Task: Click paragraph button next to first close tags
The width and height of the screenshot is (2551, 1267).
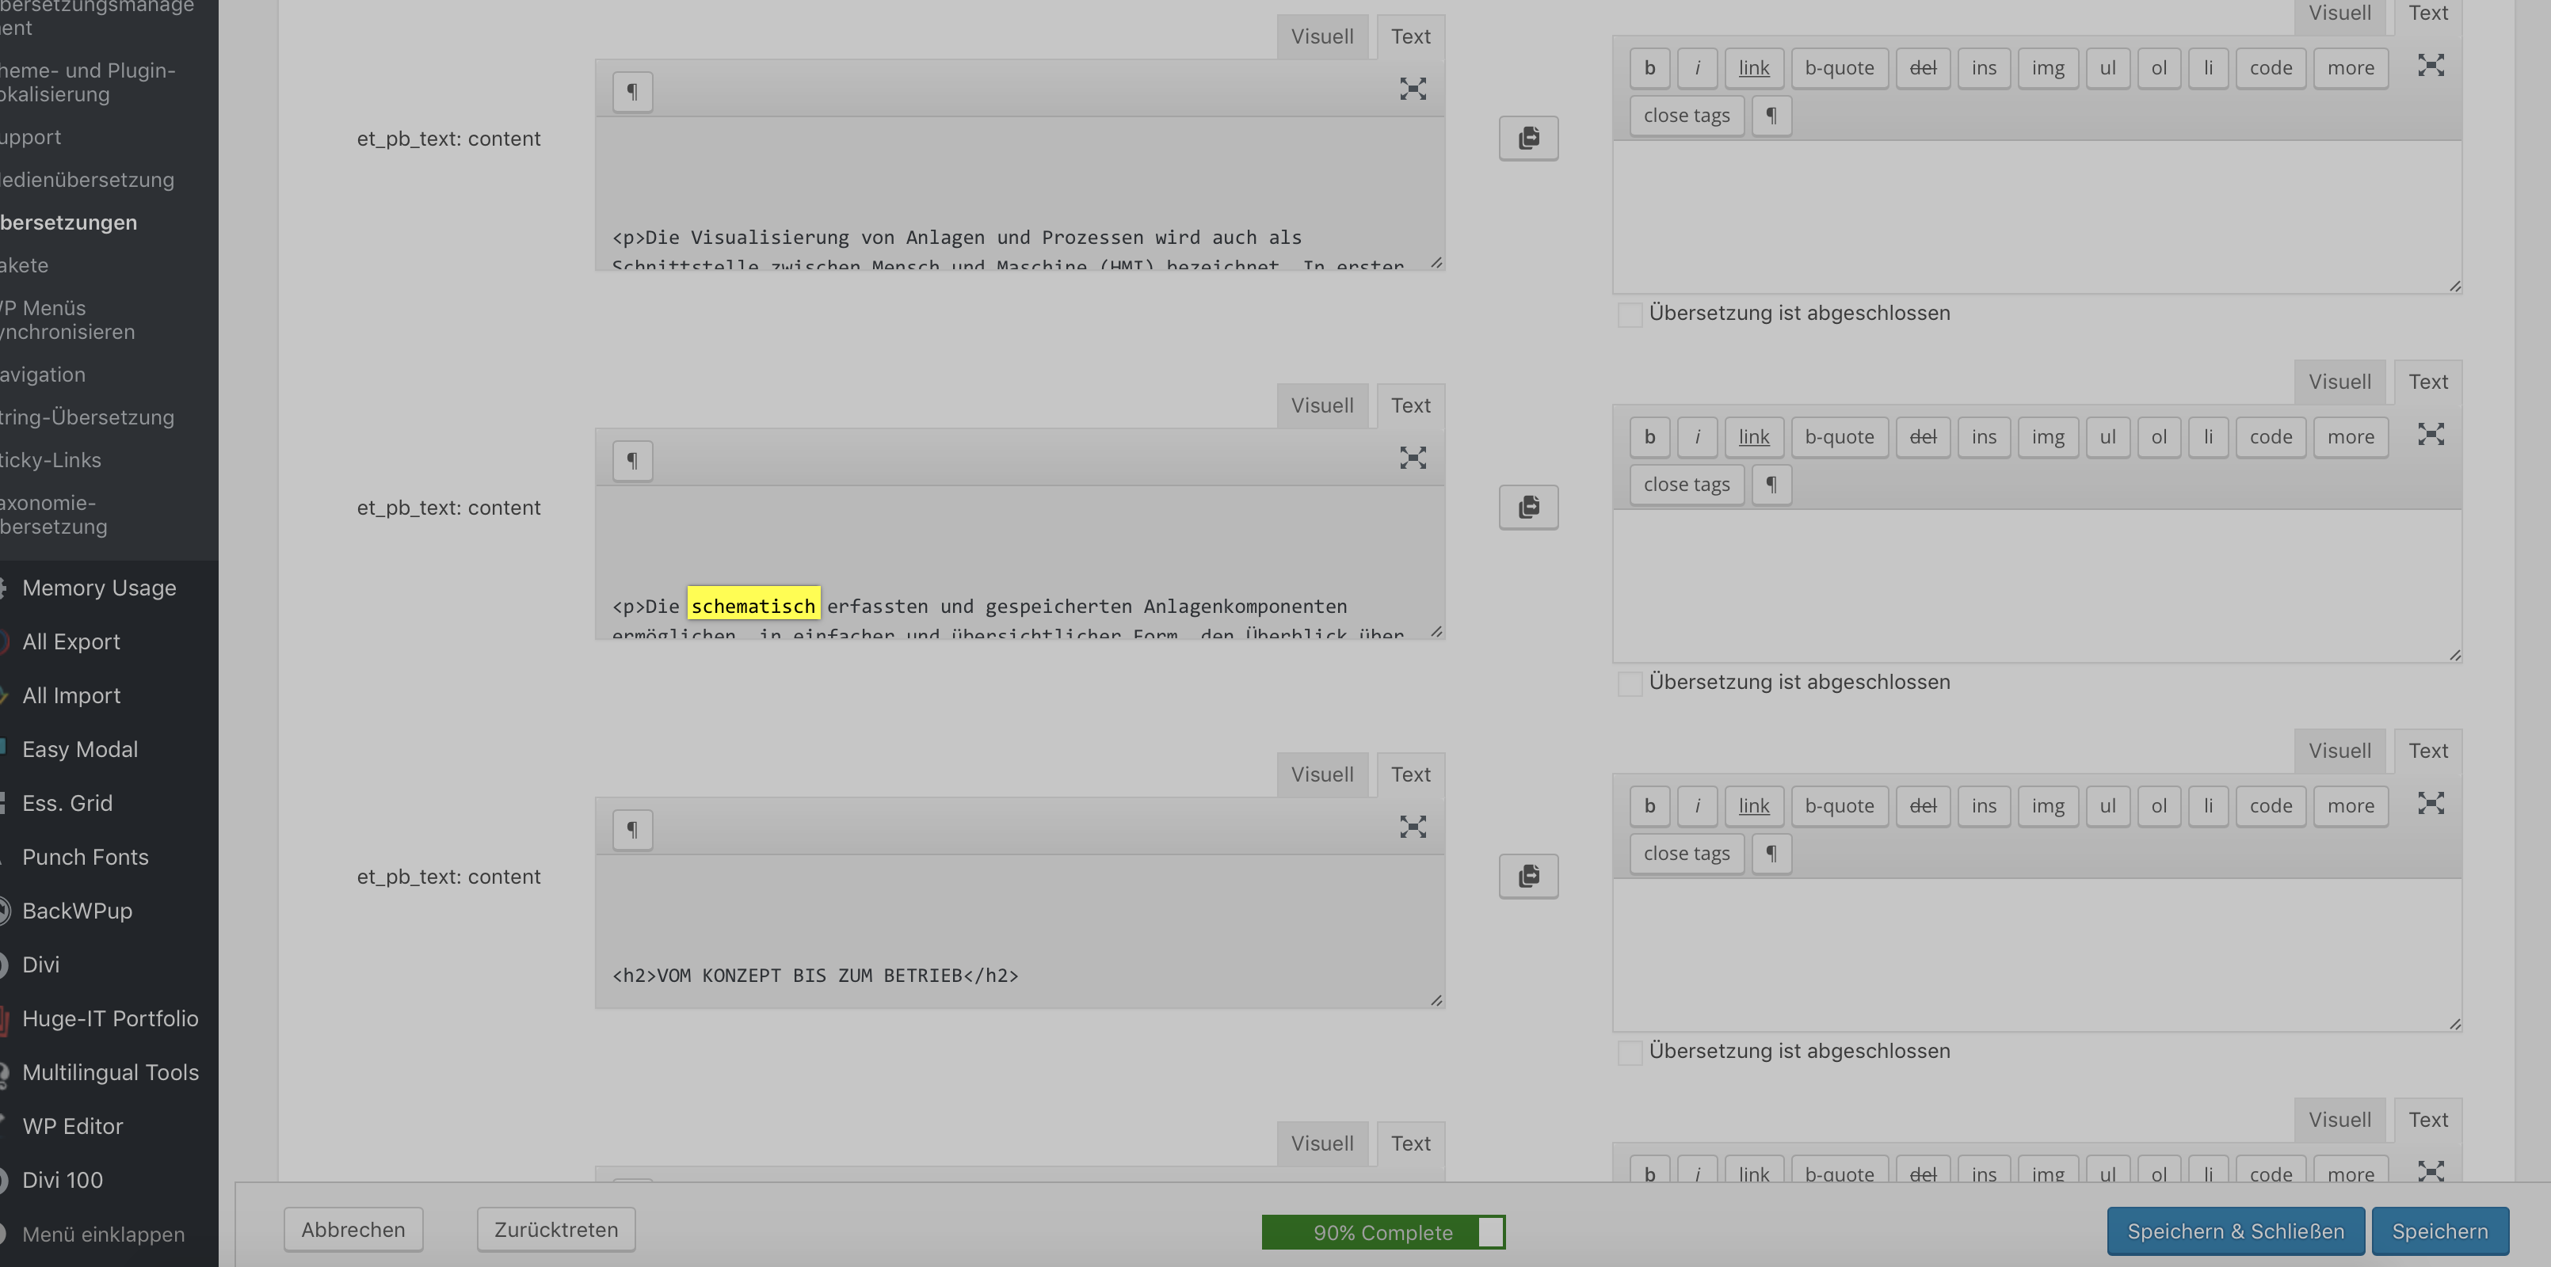Action: point(1771,116)
